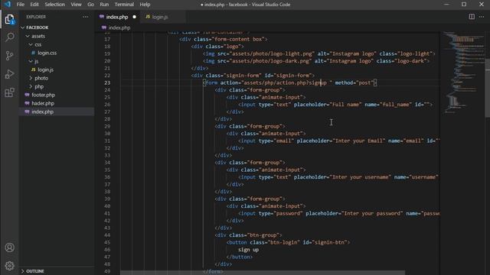The image size is (490, 275).
Task: Expand the OUTLINE section
Action: click(x=35, y=271)
